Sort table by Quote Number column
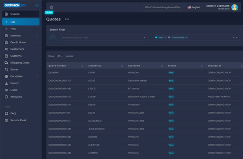 click(x=82, y=66)
